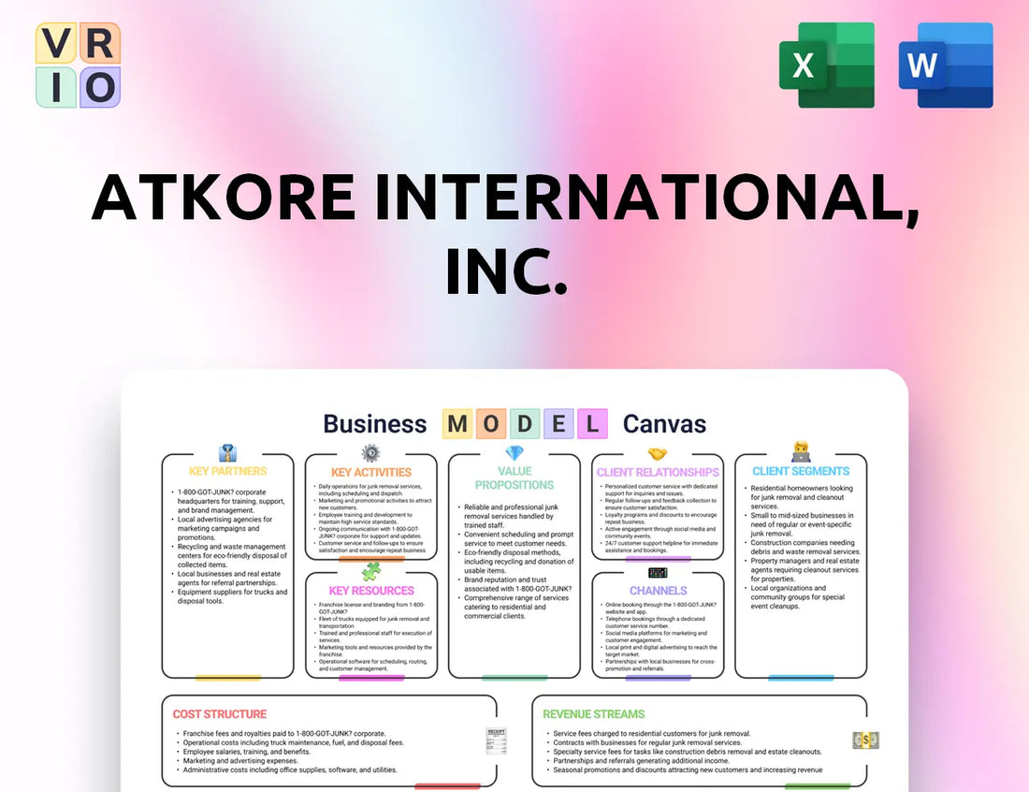Click the handshake icon above Client Relationships
This screenshot has width=1029, height=792.
(658, 454)
